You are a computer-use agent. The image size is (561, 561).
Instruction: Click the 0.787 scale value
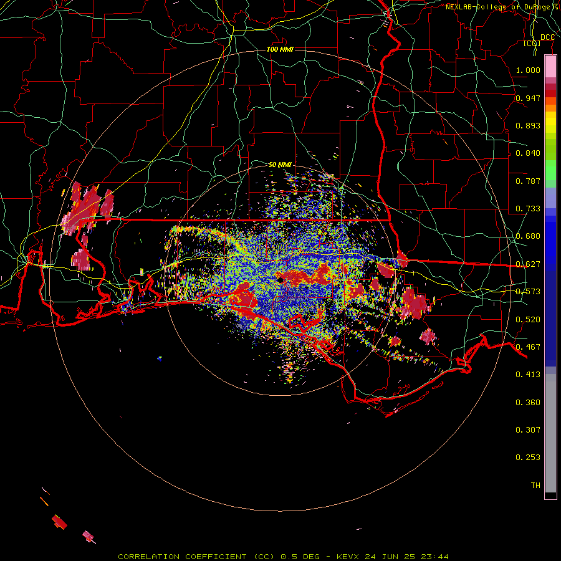[x=528, y=181]
